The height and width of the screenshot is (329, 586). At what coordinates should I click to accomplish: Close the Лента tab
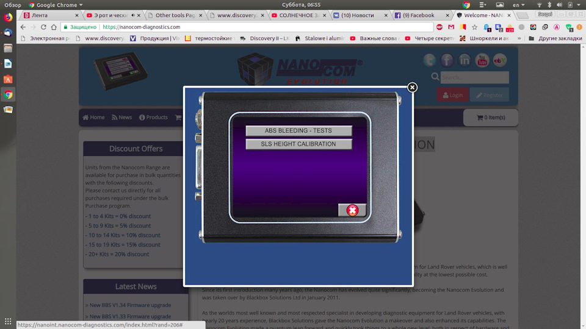77,15
